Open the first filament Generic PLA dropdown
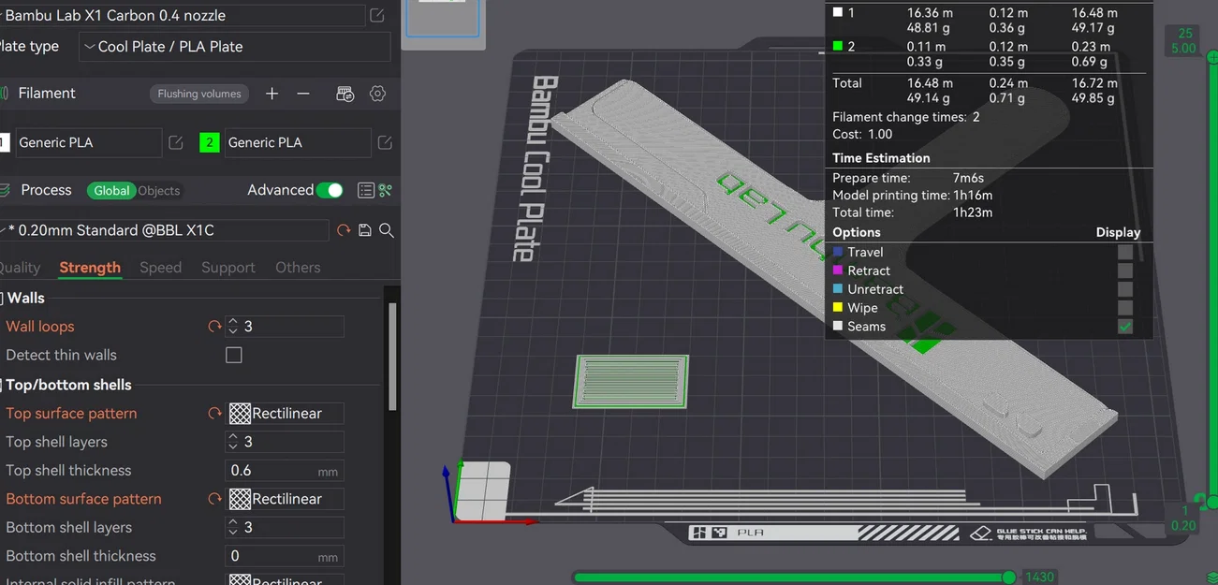1218x585 pixels. (88, 142)
